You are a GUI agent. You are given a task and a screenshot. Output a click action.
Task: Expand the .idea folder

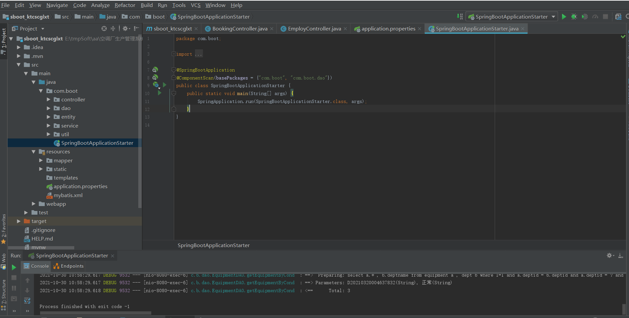(19, 47)
